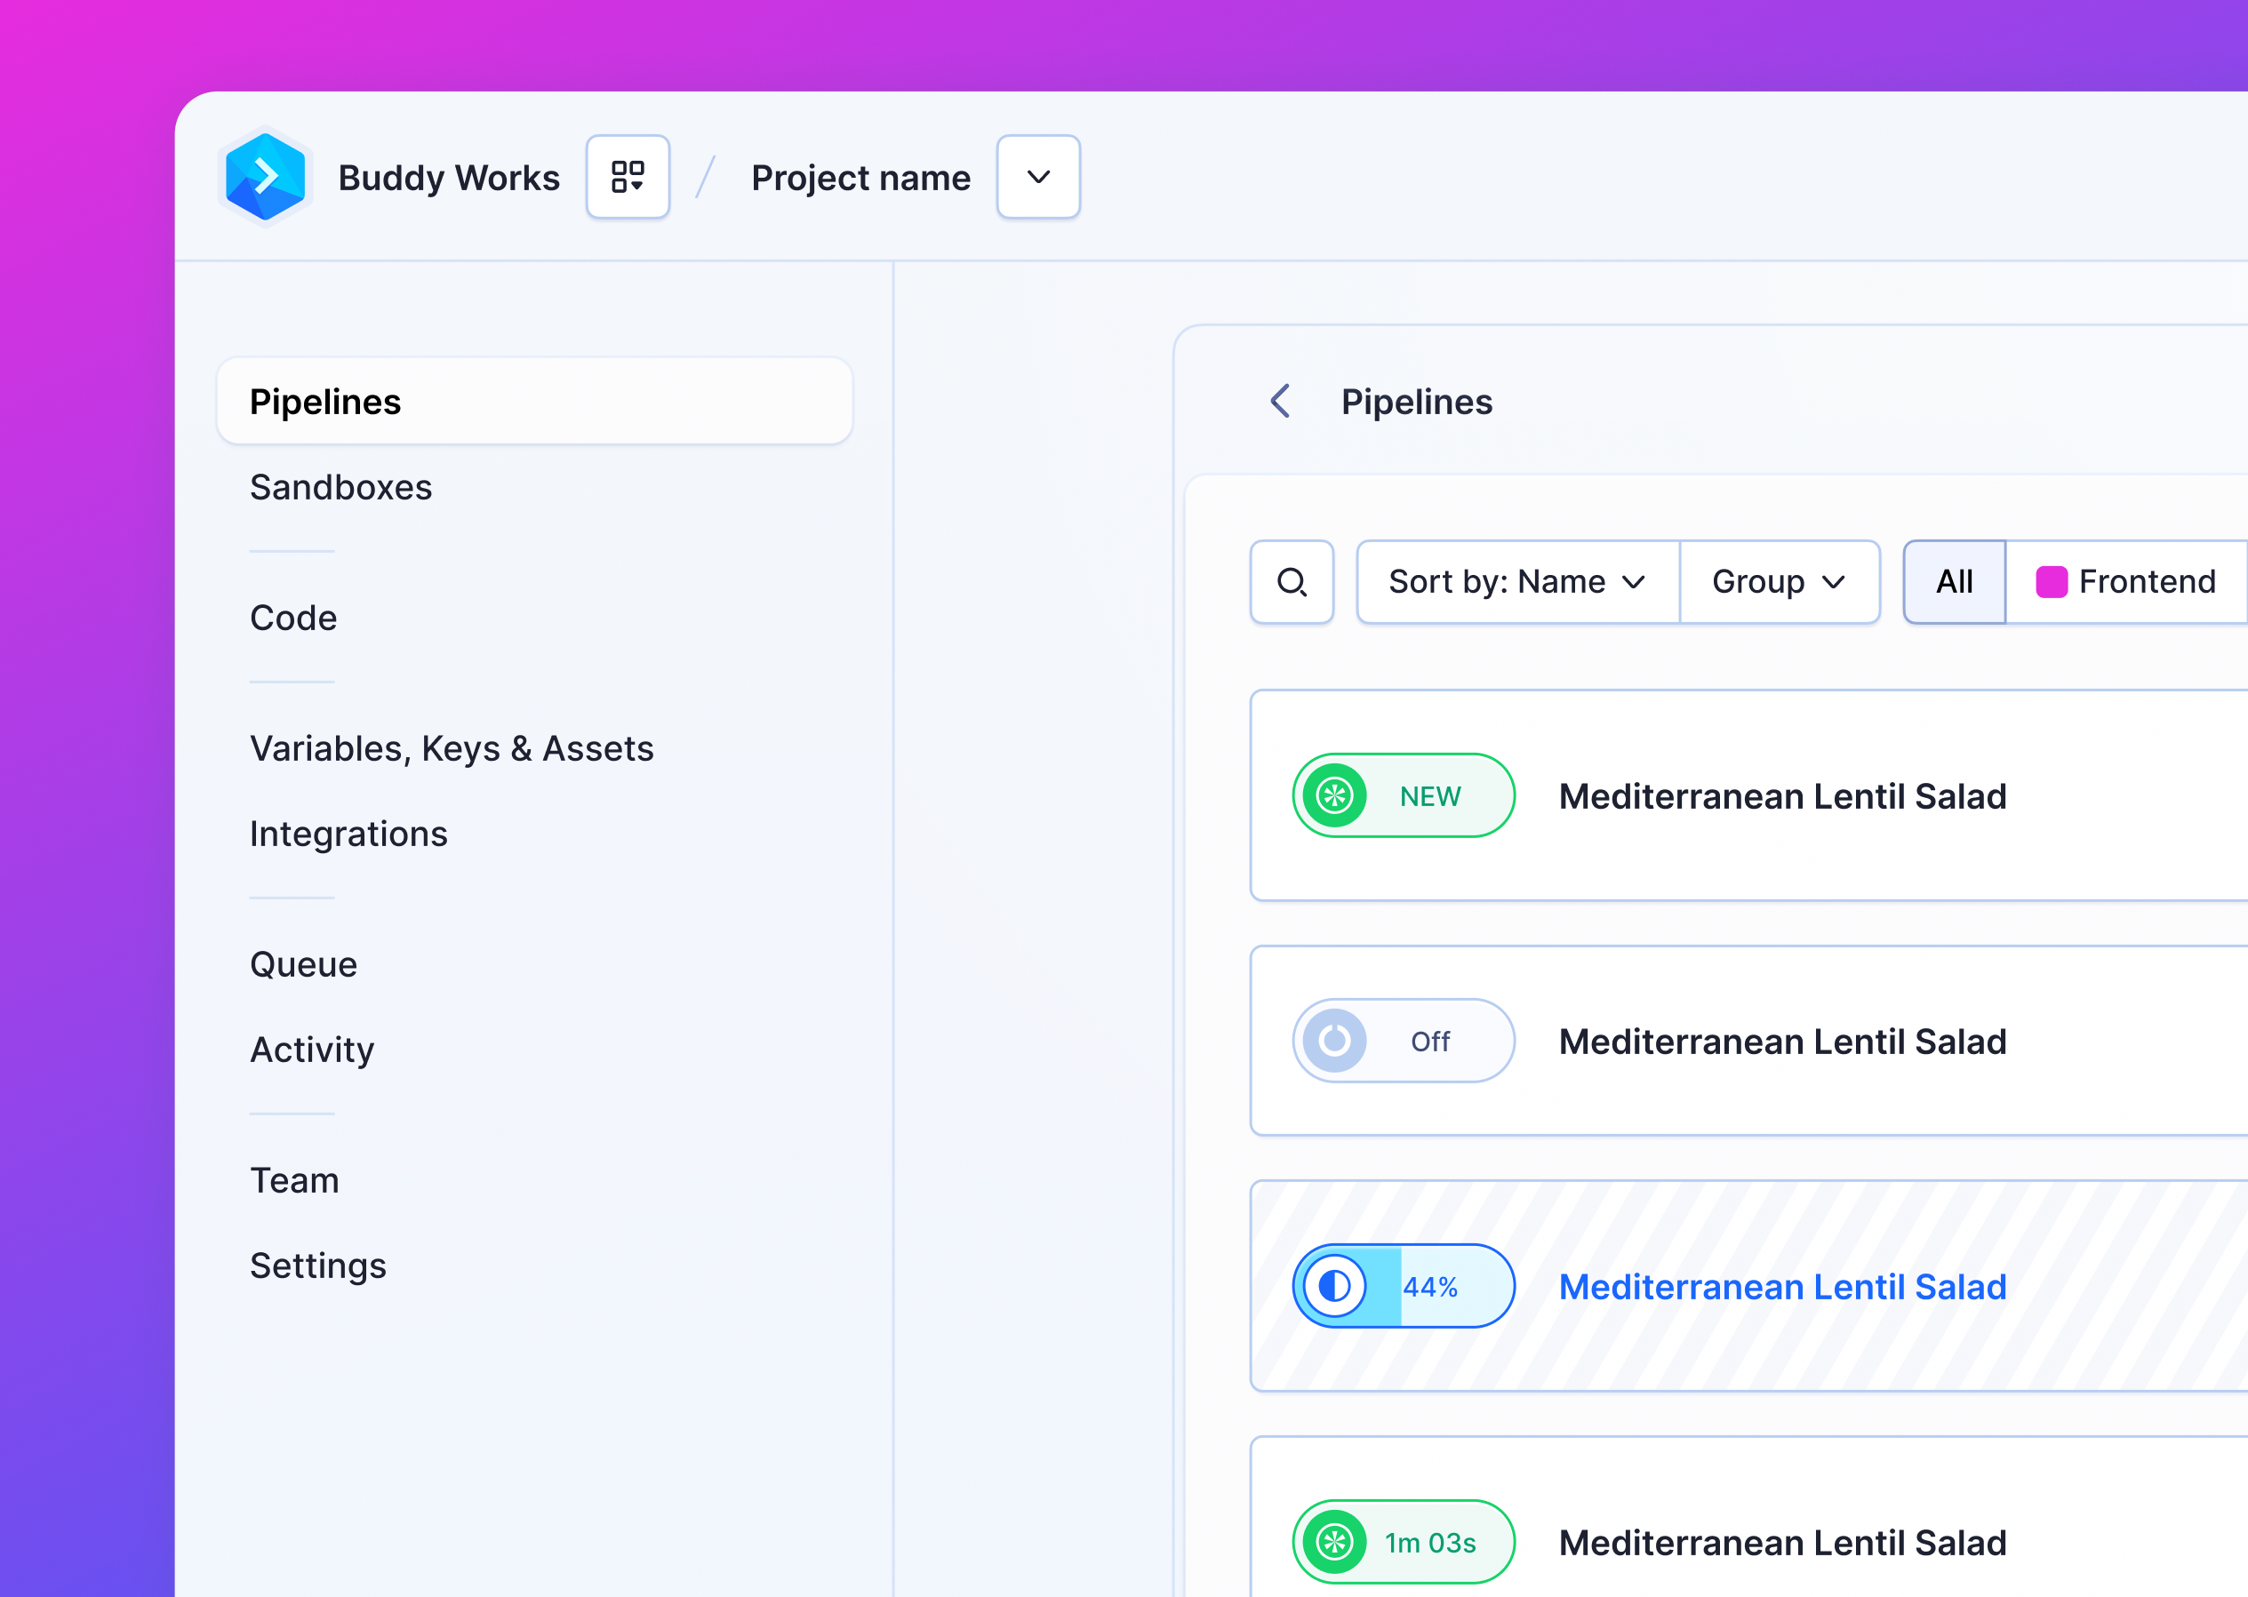Open the Mediterranean Lentil Salad pipeline marked NEW

(1782, 796)
